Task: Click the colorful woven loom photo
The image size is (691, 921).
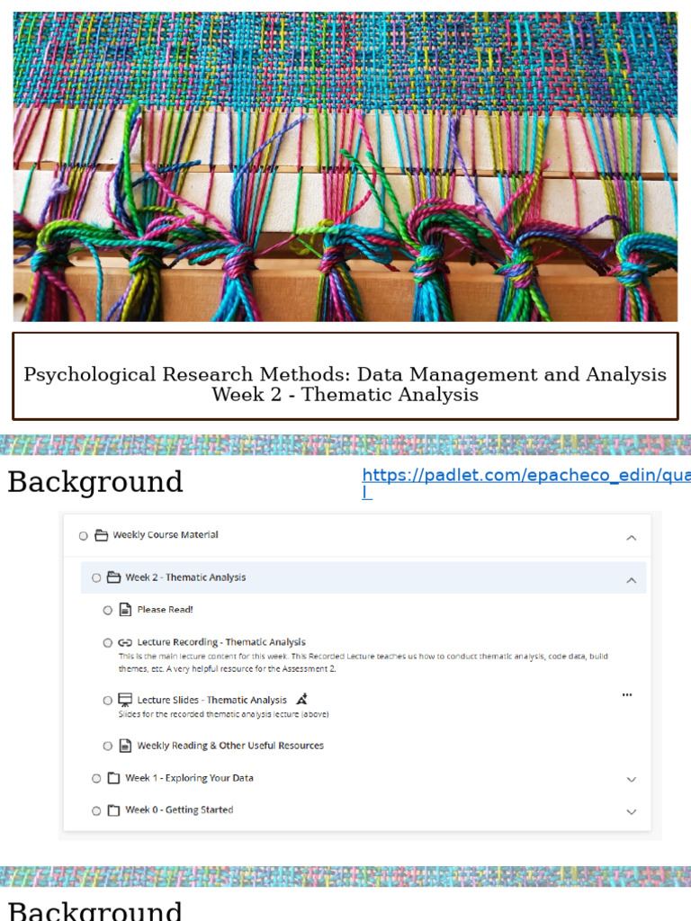Action: point(345,166)
